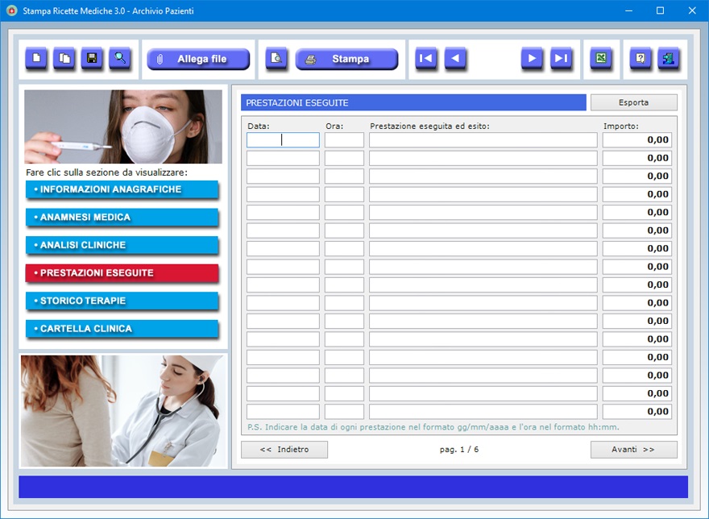Image resolution: width=709 pixels, height=519 pixels.
Task: Click the first-row Prestazione eseguita field
Action: pos(483,139)
